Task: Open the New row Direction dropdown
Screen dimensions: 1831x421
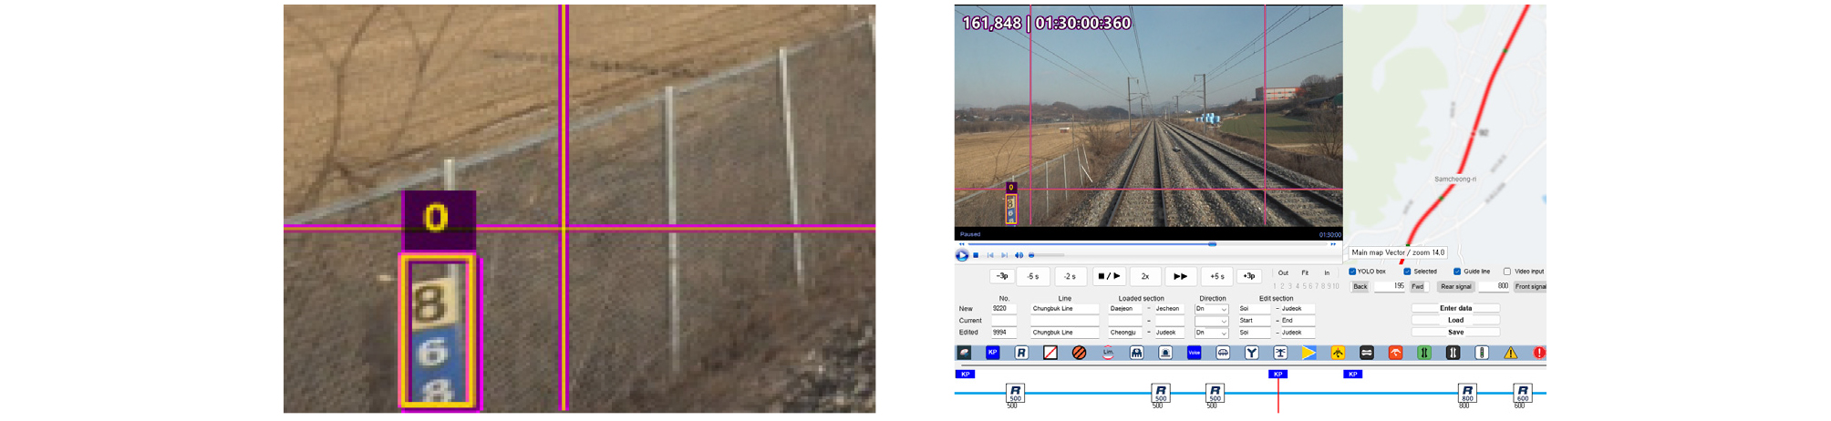Action: point(1211,309)
